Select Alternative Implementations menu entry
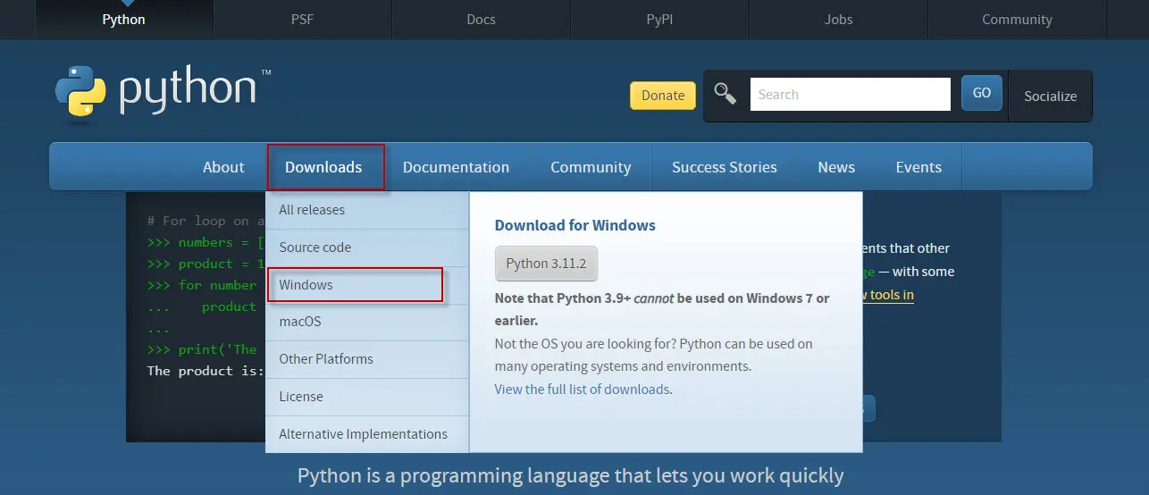Viewport: 1149px width, 495px height. 367,434
